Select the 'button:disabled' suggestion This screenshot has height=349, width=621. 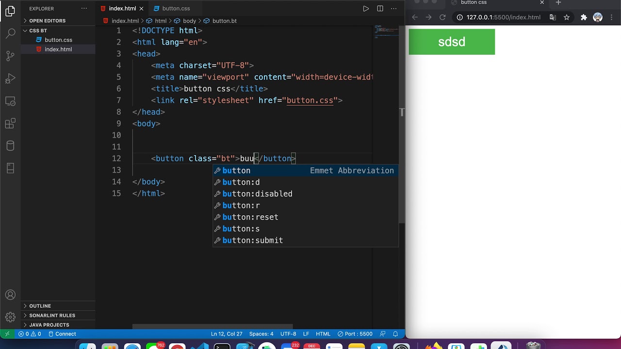[306, 194]
